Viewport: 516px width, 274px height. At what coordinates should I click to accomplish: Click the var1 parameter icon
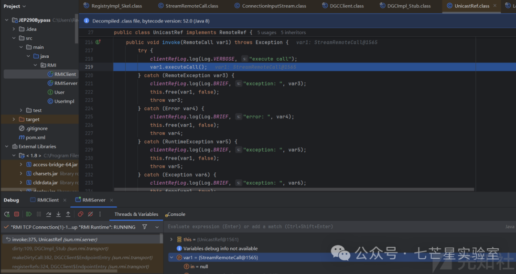pos(179,258)
